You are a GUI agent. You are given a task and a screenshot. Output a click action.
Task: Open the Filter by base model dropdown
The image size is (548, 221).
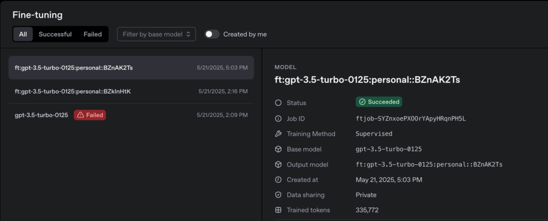click(x=156, y=34)
